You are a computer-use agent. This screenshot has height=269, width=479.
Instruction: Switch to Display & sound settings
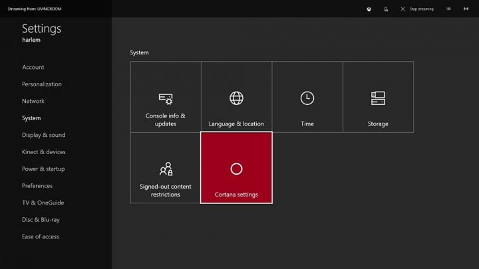(x=44, y=135)
